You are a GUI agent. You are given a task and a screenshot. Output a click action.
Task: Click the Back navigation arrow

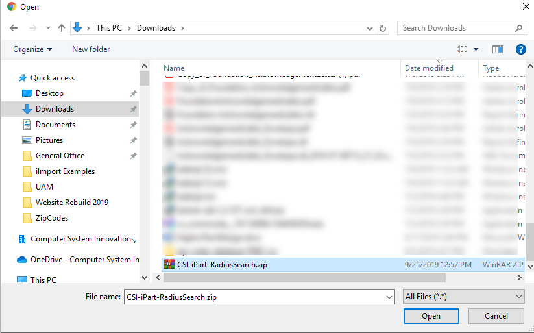pos(14,28)
